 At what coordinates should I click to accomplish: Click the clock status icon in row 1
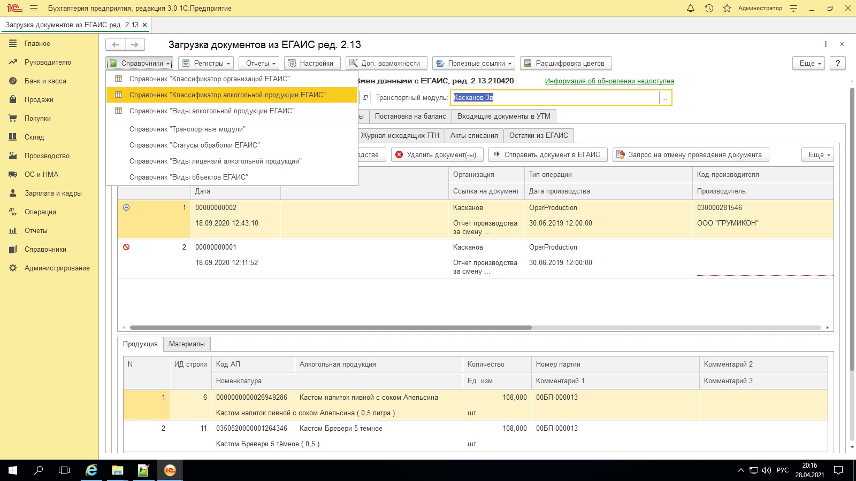126,207
